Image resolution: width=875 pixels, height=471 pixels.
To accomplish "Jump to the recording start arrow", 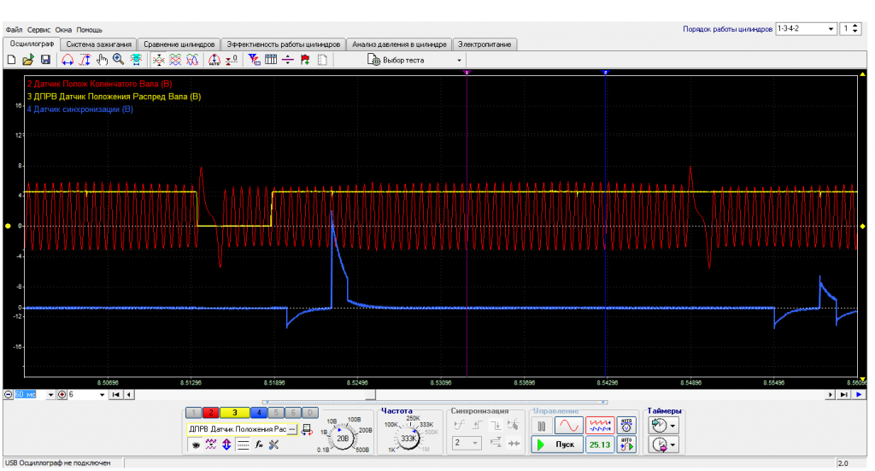I will (x=115, y=395).
